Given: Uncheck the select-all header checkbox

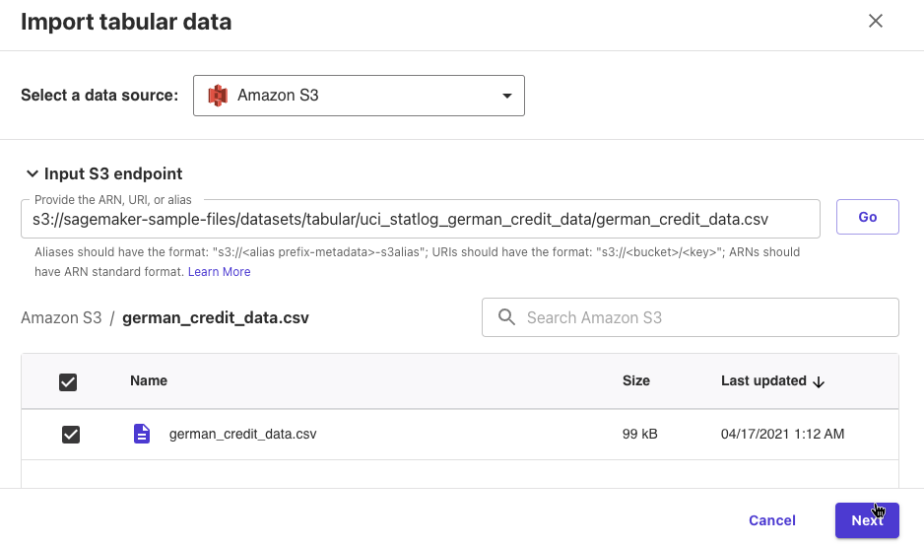Looking at the screenshot, I should click(68, 382).
